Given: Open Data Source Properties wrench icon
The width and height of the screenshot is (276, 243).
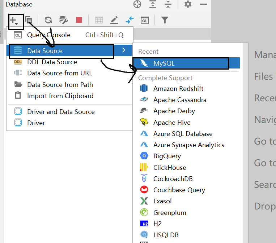Looking at the screenshot, I should 64,20.
